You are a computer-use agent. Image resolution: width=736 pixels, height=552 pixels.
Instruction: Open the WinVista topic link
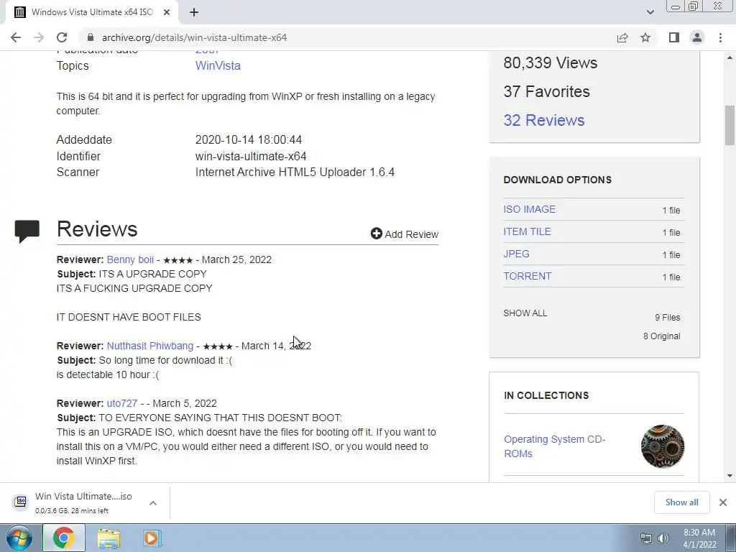[x=218, y=65]
